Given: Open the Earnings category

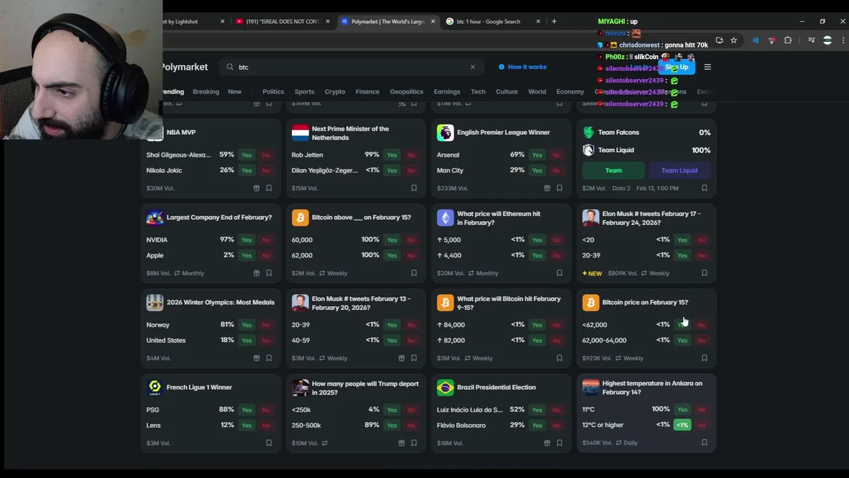Looking at the screenshot, I should tap(447, 92).
